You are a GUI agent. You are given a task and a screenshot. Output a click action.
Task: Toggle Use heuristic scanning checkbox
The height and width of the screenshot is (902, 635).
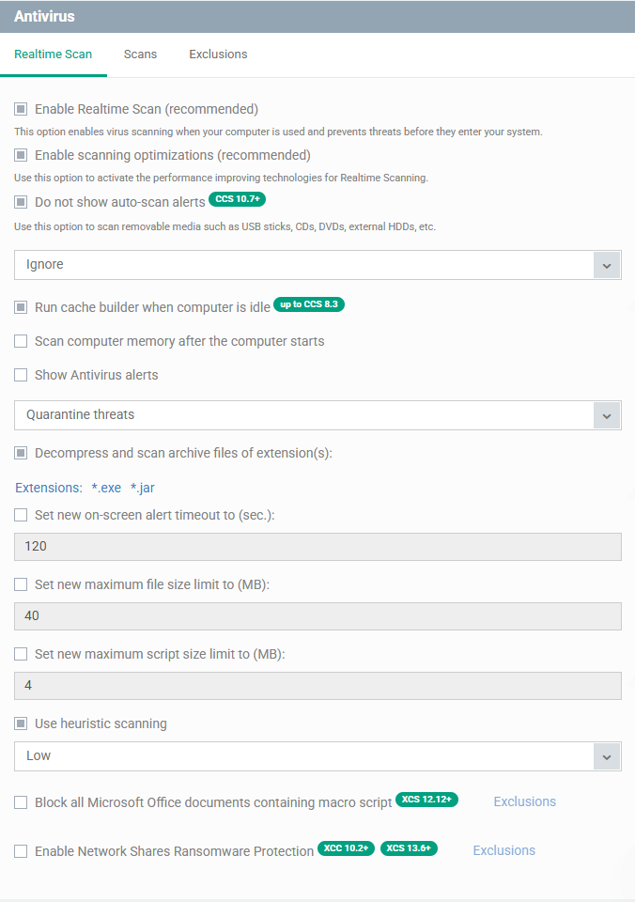click(21, 723)
